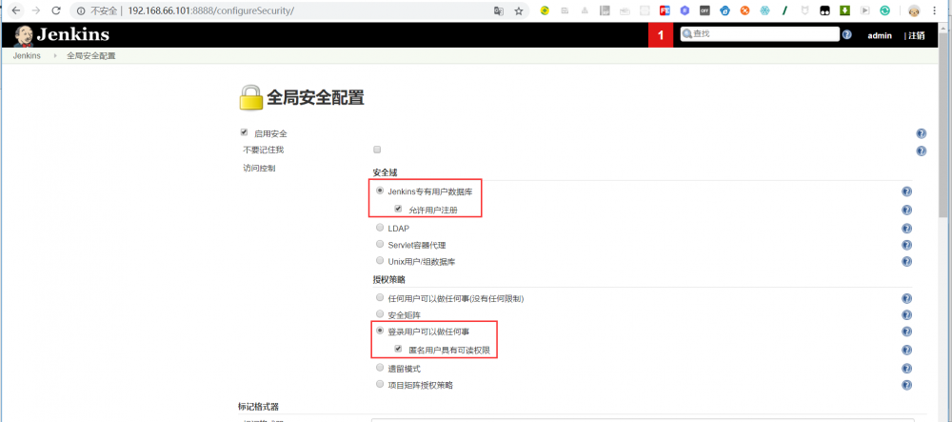Uncheck 匿名用户具有可读权限

(x=398, y=350)
